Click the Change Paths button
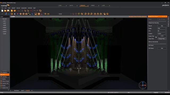 point(162,39)
